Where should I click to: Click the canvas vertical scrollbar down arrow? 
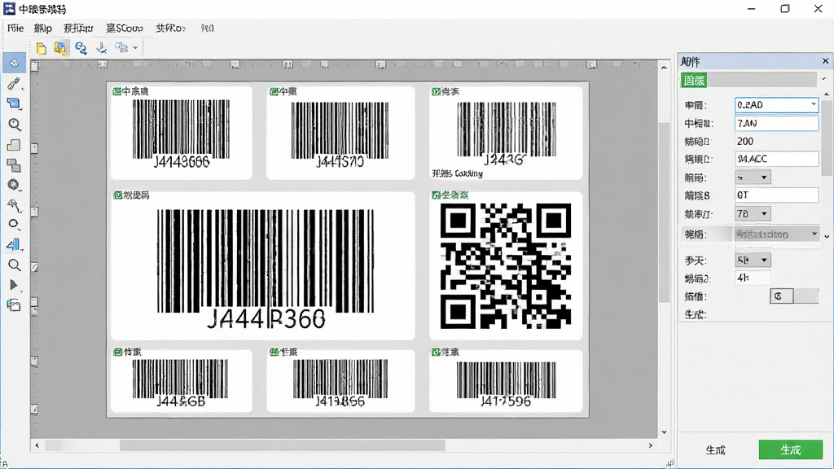(664, 432)
